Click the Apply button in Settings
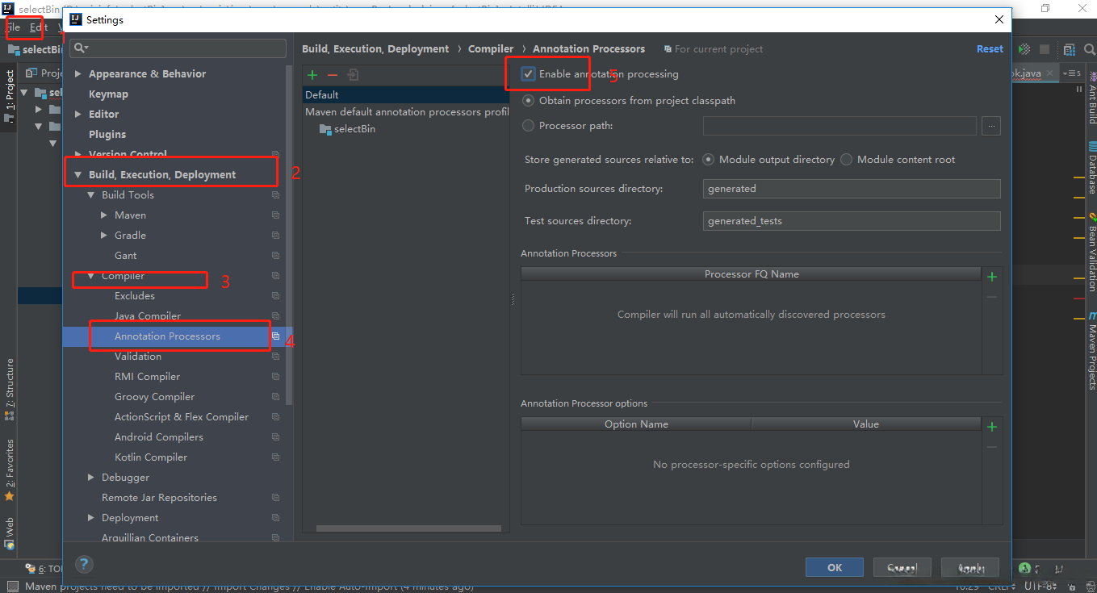This screenshot has height=593, width=1097. point(970,568)
